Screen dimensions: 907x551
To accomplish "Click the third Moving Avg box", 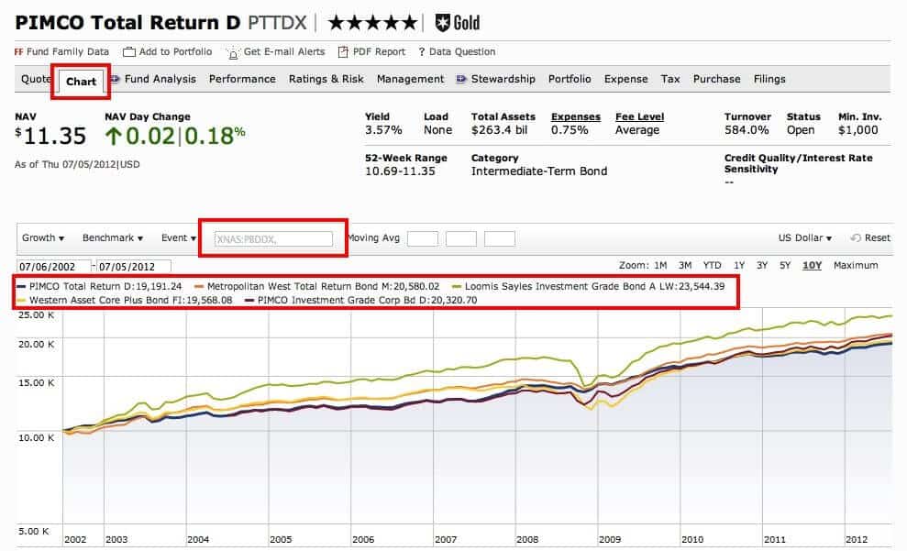I will (500, 238).
